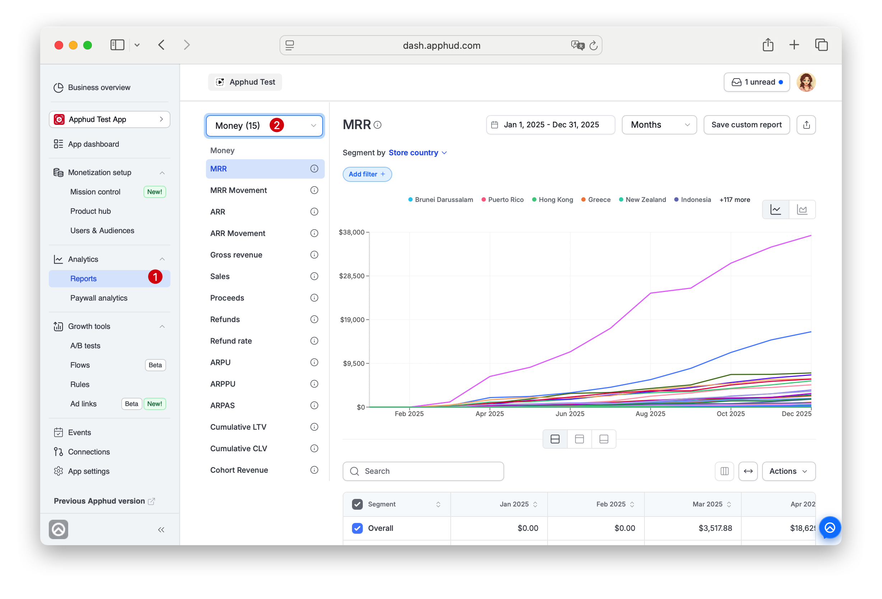Click the App dashboard icon
Image resolution: width=882 pixels, height=599 pixels.
click(x=58, y=144)
